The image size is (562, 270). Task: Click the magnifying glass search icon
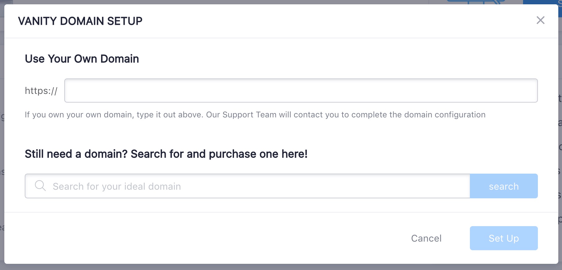(x=40, y=186)
